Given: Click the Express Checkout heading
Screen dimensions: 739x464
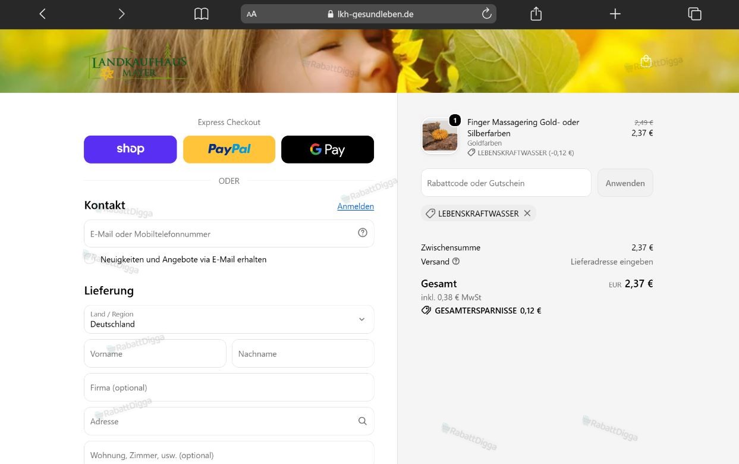Looking at the screenshot, I should click(229, 122).
